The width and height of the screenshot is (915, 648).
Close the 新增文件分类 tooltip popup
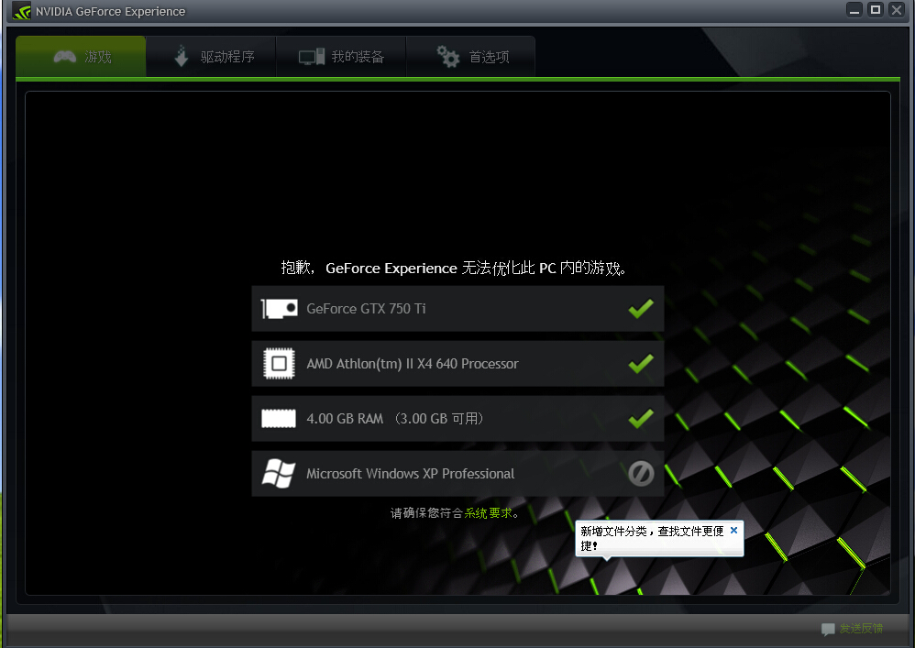click(x=734, y=530)
